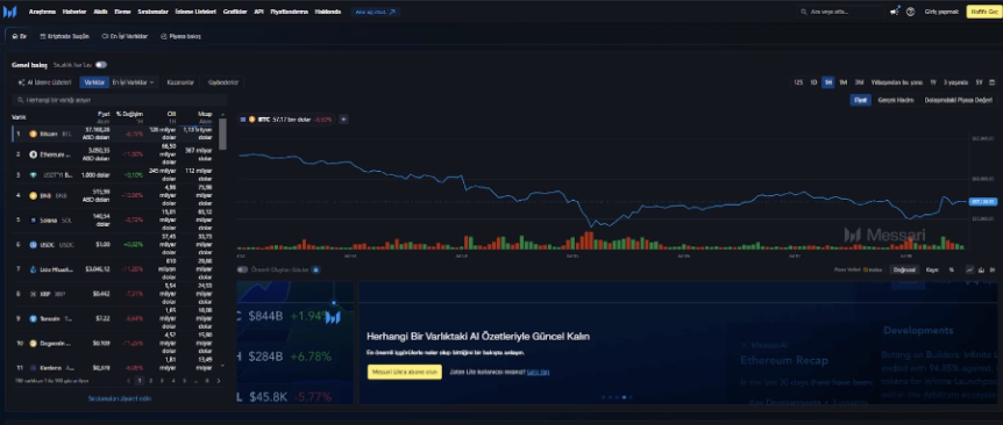Click the XRP coin icon in the row

coord(33,294)
